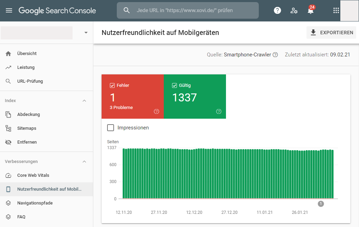Enable the Impressionen checkbox
This screenshot has width=359, height=227.
point(111,128)
